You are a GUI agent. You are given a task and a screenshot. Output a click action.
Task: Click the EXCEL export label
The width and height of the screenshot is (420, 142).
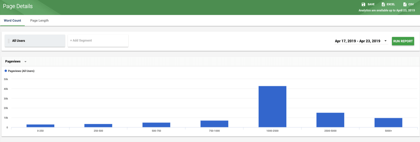point(391,4)
